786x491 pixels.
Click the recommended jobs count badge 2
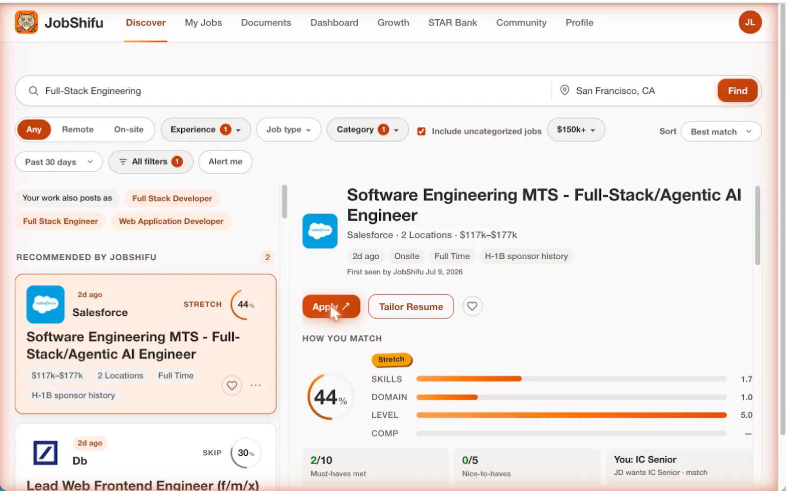tap(267, 257)
